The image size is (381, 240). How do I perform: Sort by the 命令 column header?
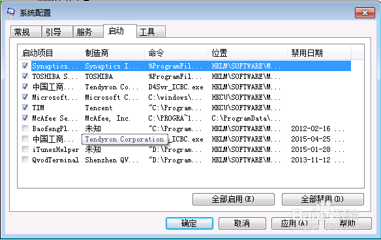(176, 53)
